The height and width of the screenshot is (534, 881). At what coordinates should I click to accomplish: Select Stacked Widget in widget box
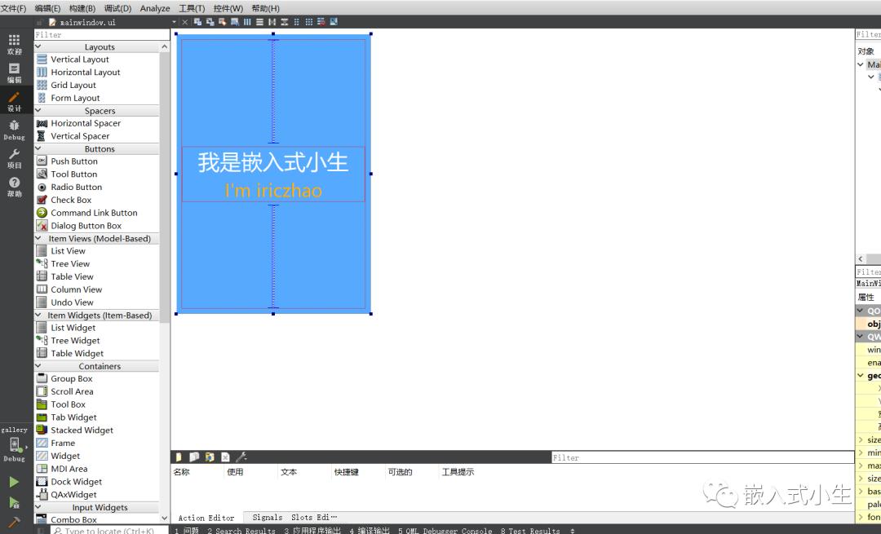[x=82, y=430]
